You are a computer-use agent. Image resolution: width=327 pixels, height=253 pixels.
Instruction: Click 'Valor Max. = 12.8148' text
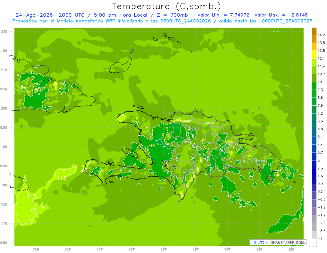tap(281, 15)
